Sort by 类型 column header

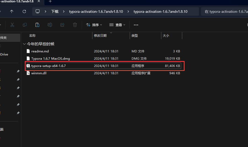(135, 36)
